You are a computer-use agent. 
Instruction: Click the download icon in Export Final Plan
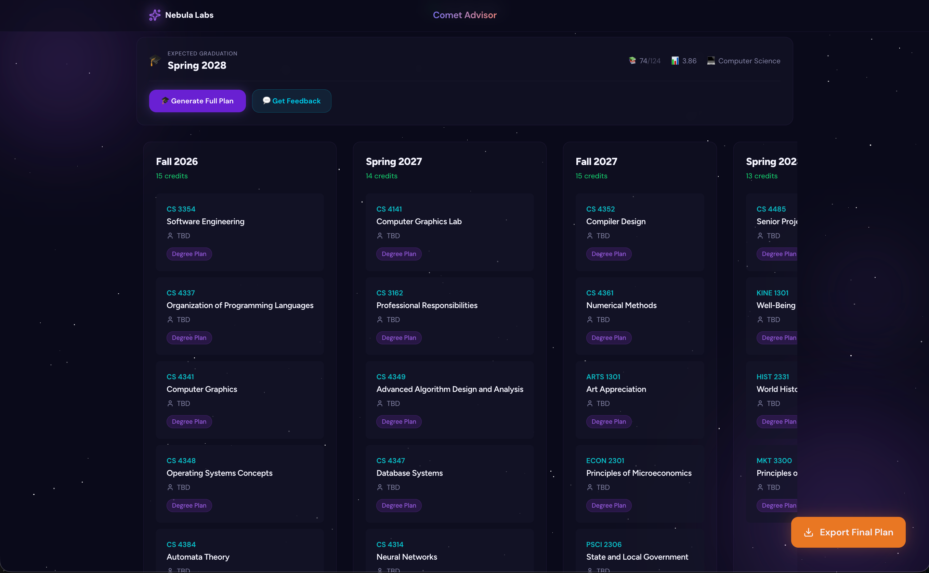tap(808, 532)
